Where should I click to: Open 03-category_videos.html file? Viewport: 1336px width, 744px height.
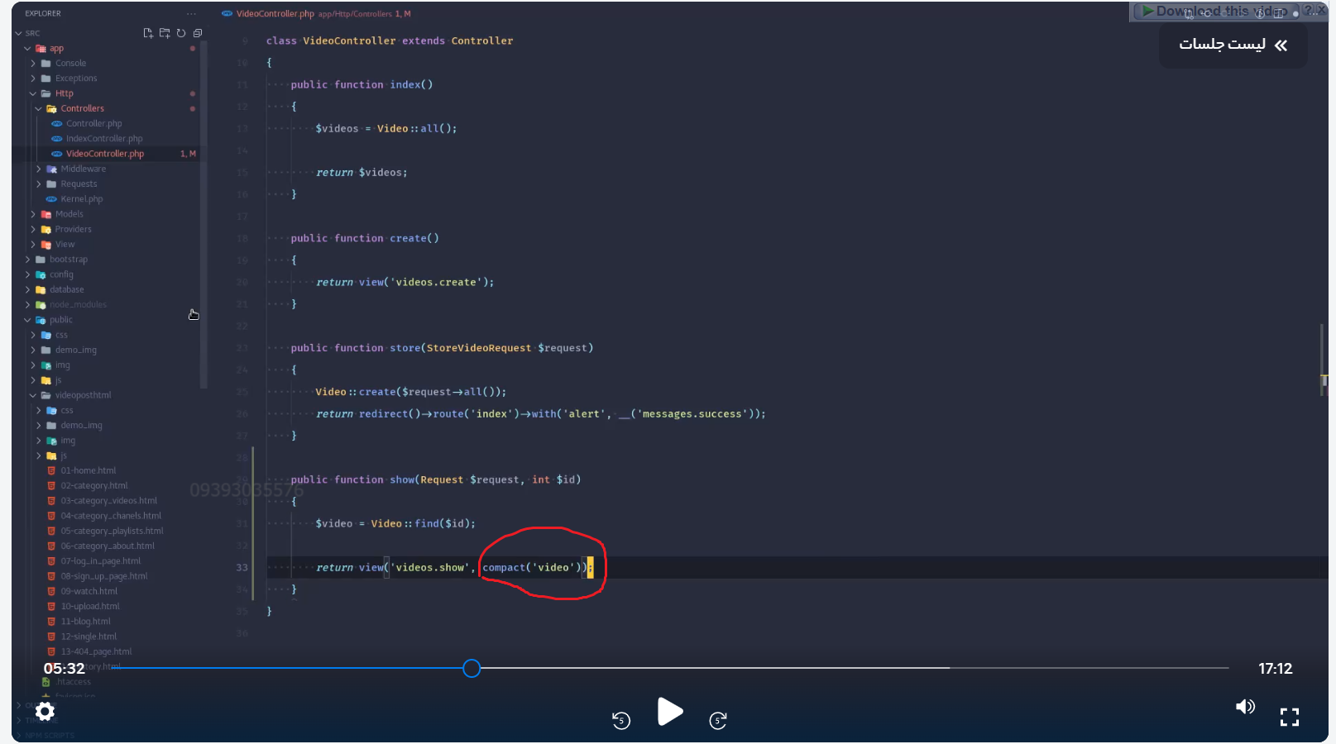(108, 501)
